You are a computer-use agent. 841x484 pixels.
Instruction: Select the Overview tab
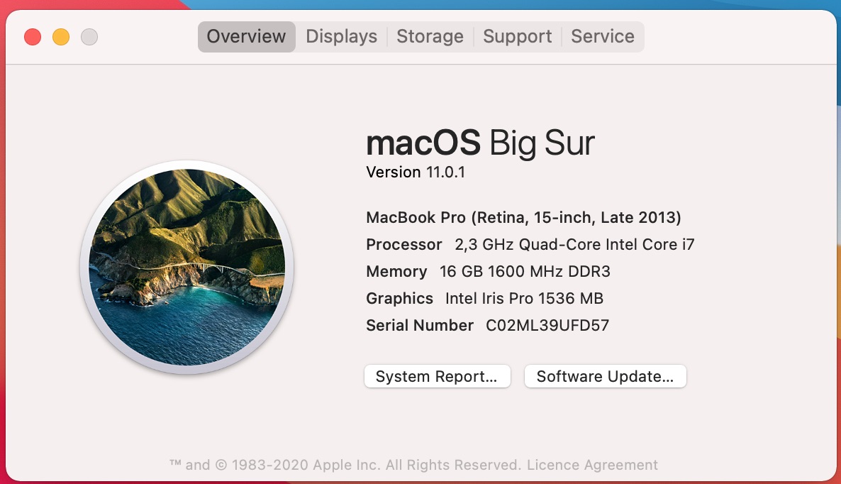coord(246,37)
